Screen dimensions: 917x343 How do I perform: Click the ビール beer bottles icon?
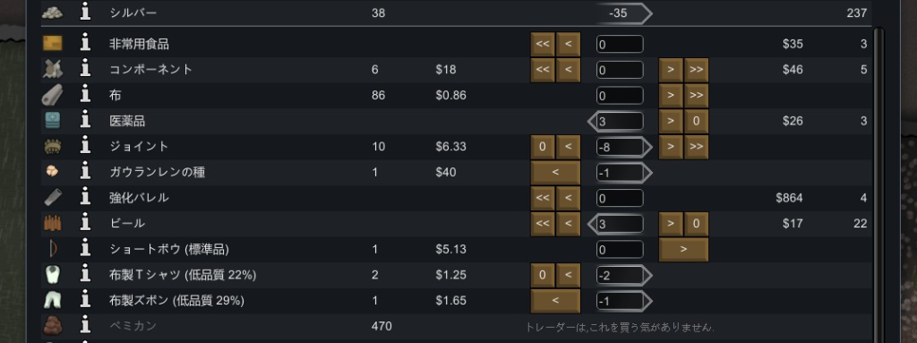pyautogui.click(x=53, y=224)
